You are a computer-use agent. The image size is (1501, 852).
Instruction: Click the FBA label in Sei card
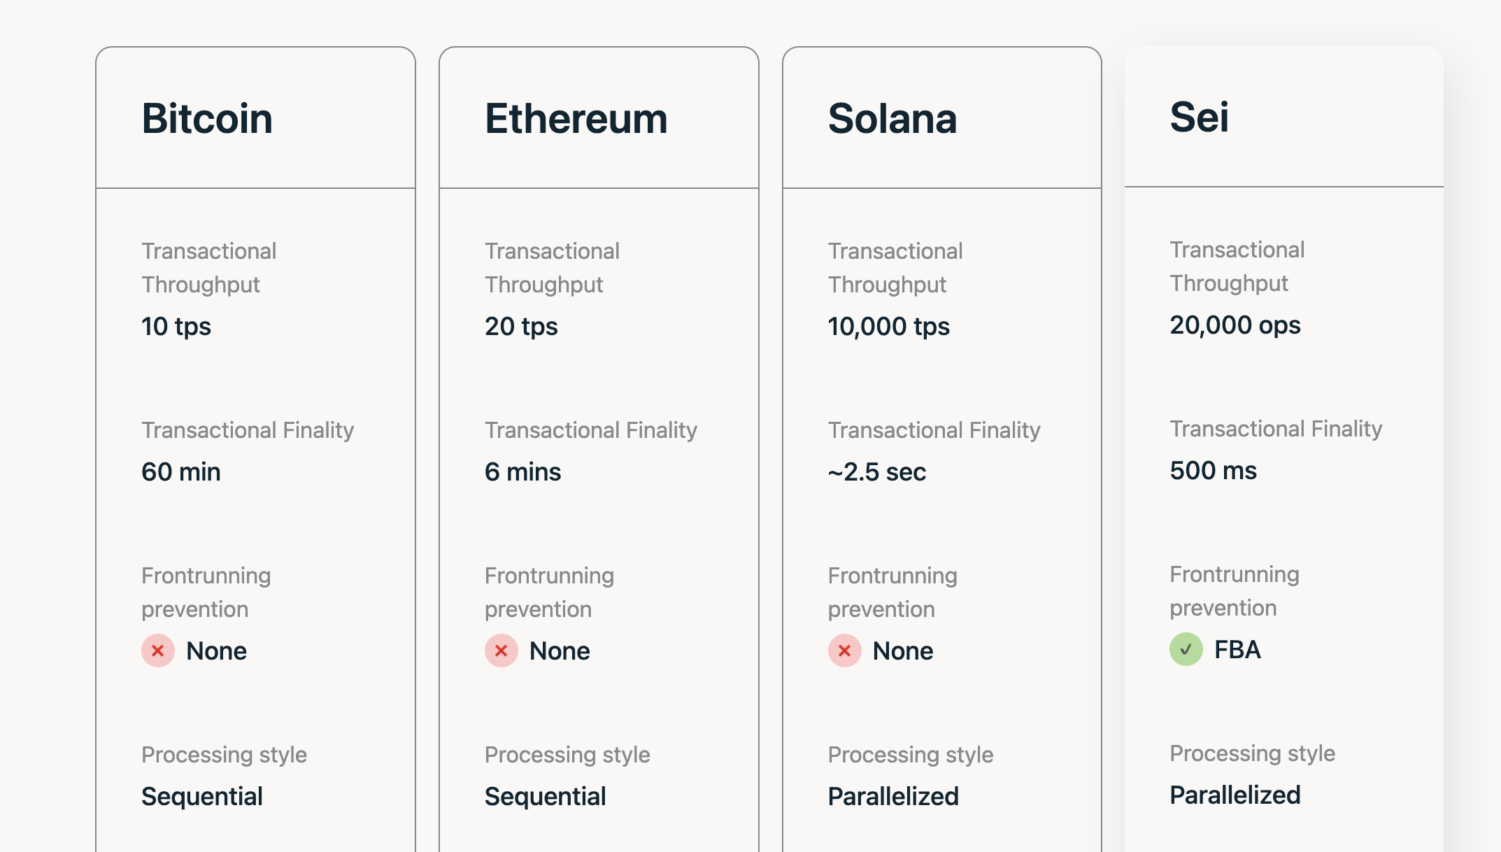[x=1238, y=650]
